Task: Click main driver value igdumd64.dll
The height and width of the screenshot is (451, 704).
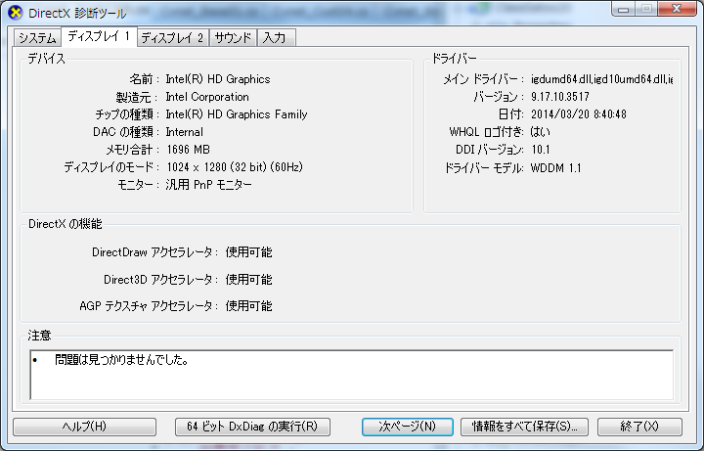Action: click(601, 79)
